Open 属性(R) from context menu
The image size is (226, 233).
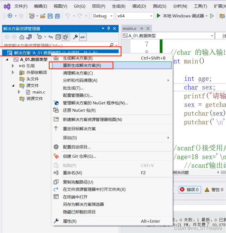tap(112, 221)
